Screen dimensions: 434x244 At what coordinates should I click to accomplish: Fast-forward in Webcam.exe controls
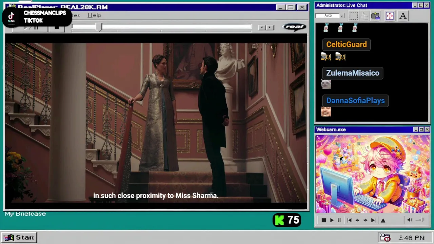point(365,220)
